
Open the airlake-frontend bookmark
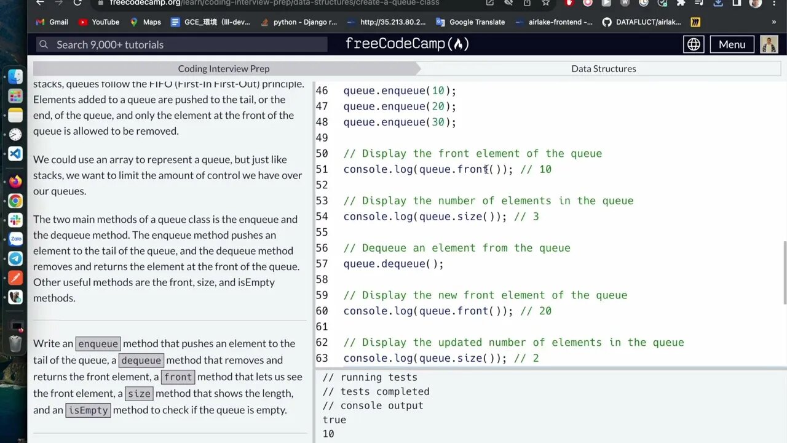pos(554,22)
